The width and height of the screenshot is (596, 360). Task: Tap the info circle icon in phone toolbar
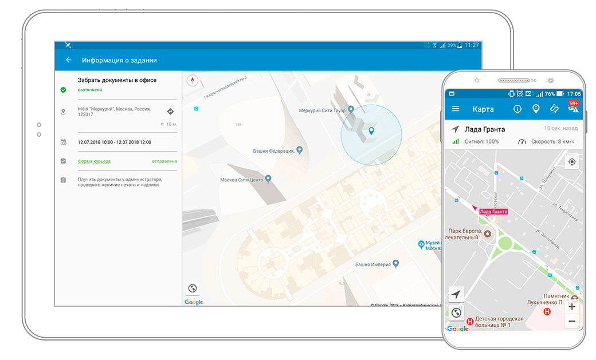tap(517, 109)
